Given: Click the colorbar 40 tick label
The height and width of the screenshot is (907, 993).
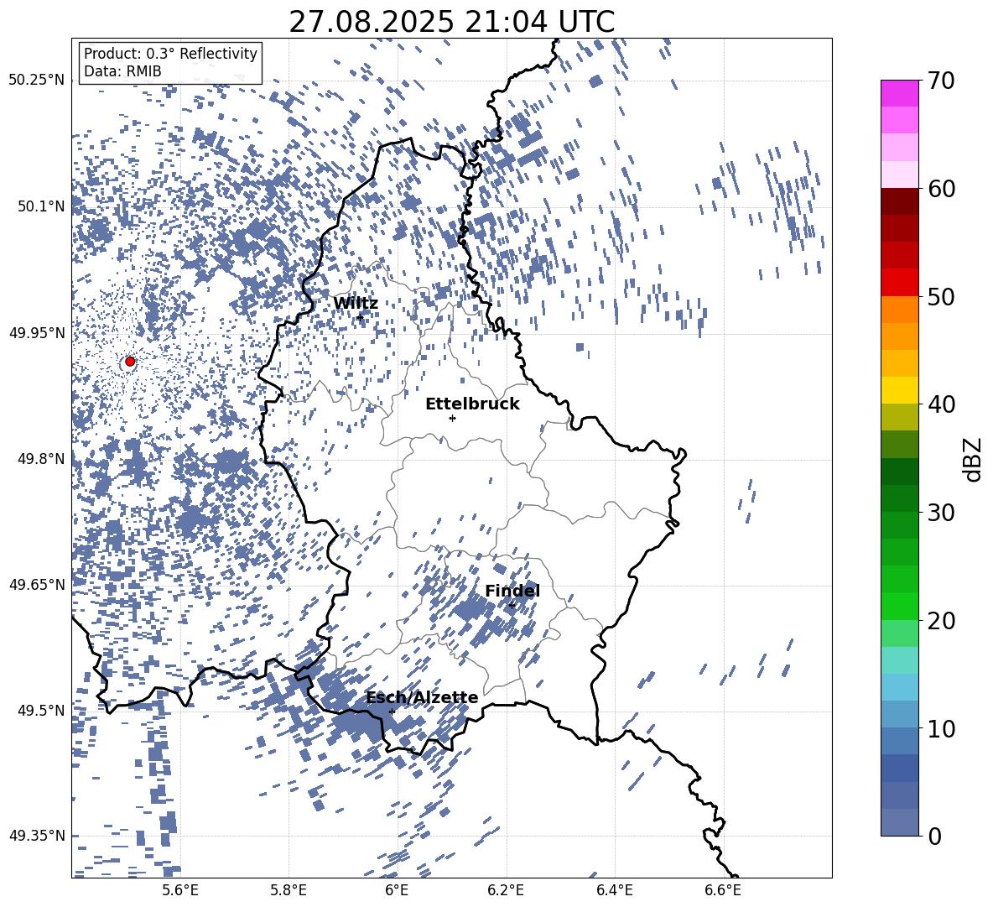Looking at the screenshot, I should (941, 404).
